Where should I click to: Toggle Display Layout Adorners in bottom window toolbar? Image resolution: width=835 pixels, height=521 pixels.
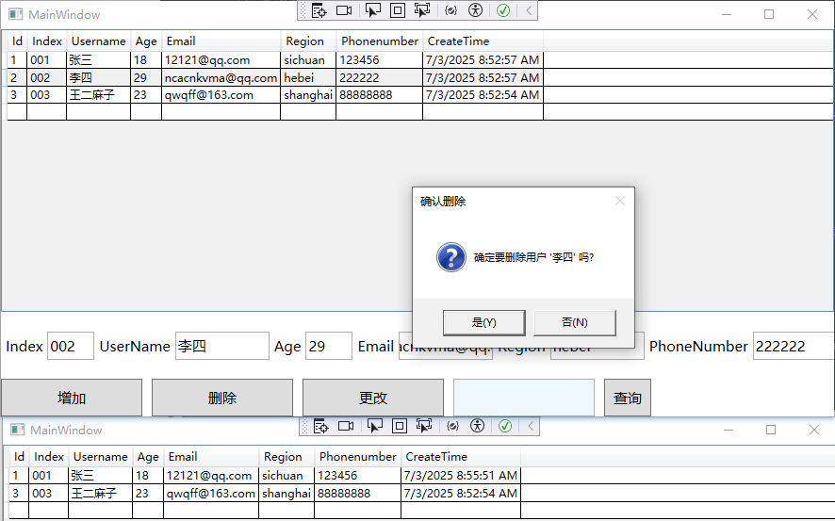point(400,426)
